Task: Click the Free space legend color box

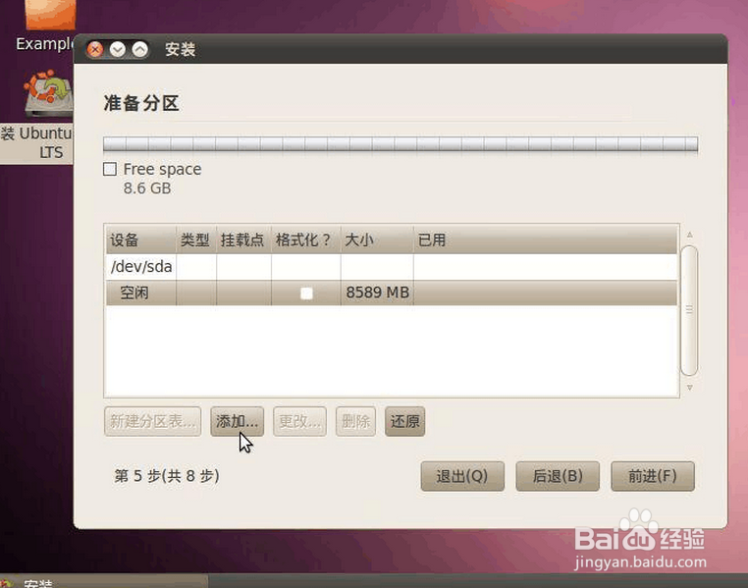Action: [x=110, y=169]
